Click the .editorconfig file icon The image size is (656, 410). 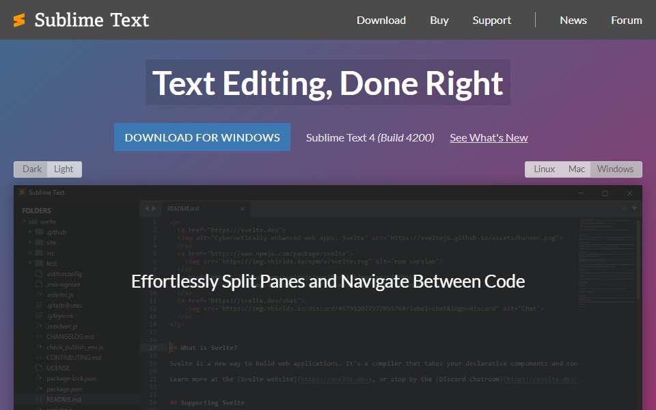(x=40, y=273)
